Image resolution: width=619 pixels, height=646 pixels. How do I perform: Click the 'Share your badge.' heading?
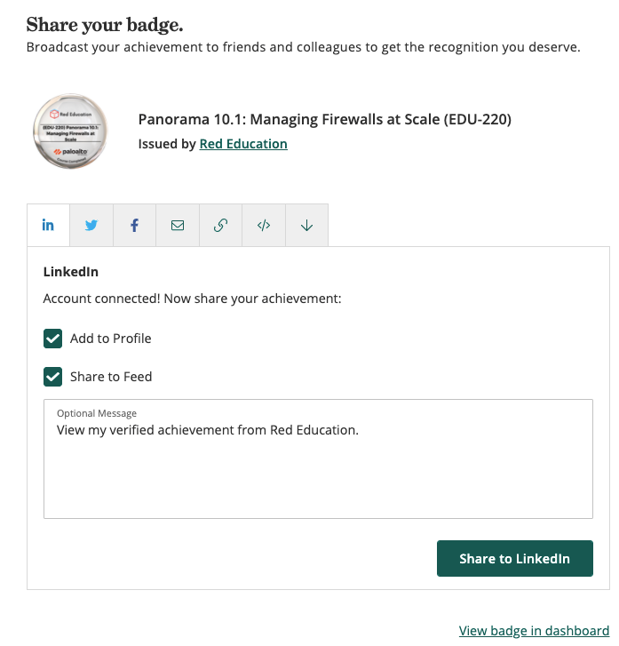105,24
